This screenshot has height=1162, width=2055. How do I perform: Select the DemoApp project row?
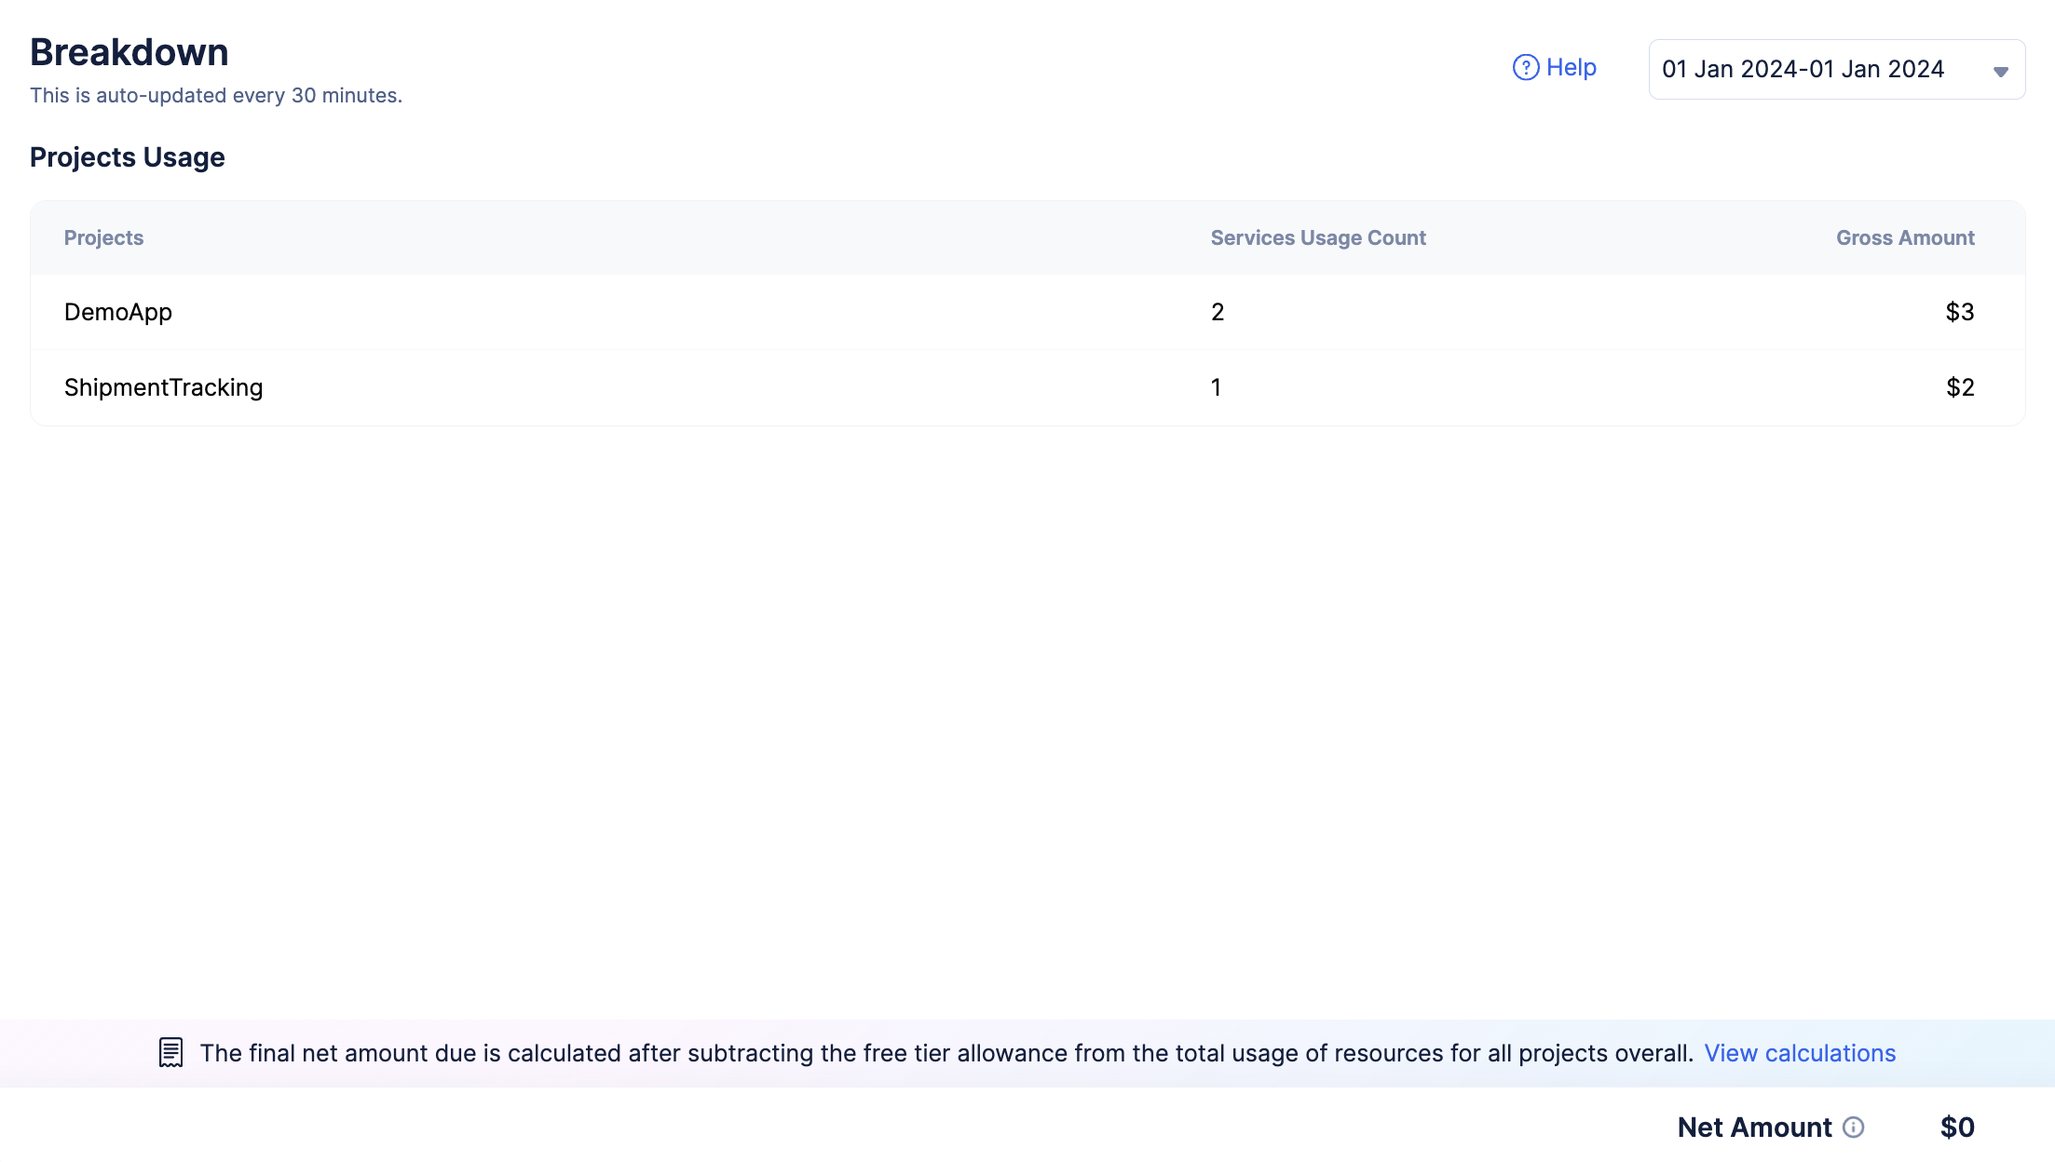click(1027, 312)
